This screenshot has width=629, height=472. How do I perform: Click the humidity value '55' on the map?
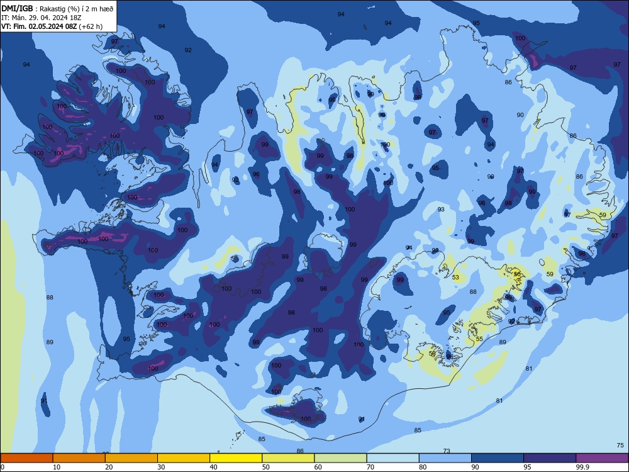[x=479, y=339]
